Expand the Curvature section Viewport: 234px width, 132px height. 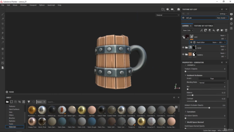[185, 111]
